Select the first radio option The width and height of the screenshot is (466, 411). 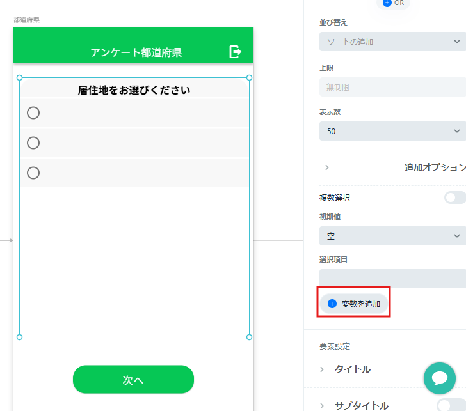pyautogui.click(x=33, y=112)
